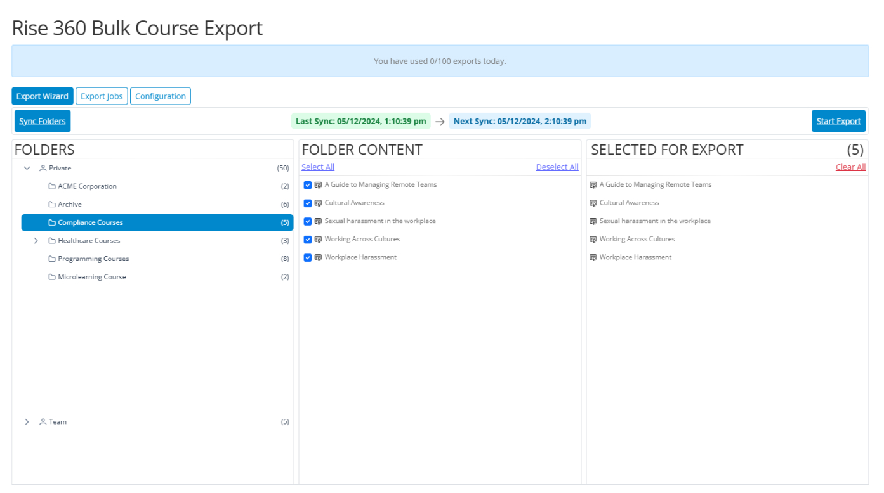
Task: Click the folder icon beside Programming Courses
Action: pyautogui.click(x=52, y=259)
